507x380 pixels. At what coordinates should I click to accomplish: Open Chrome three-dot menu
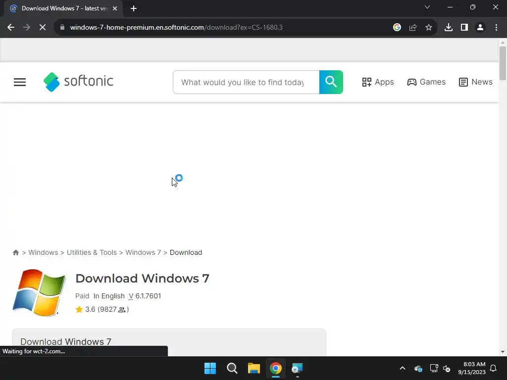496,28
